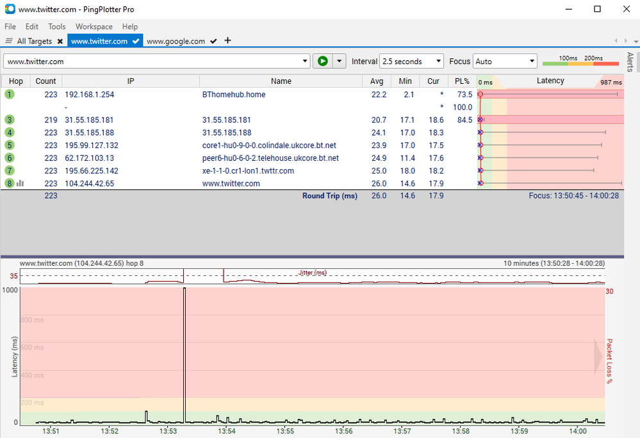Select hop 7 green circle icon
640x438 pixels.
10,170
